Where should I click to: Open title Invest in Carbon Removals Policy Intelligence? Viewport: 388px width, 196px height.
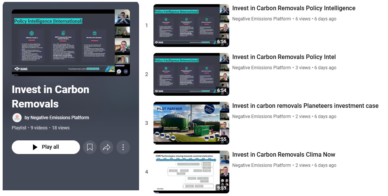[294, 8]
